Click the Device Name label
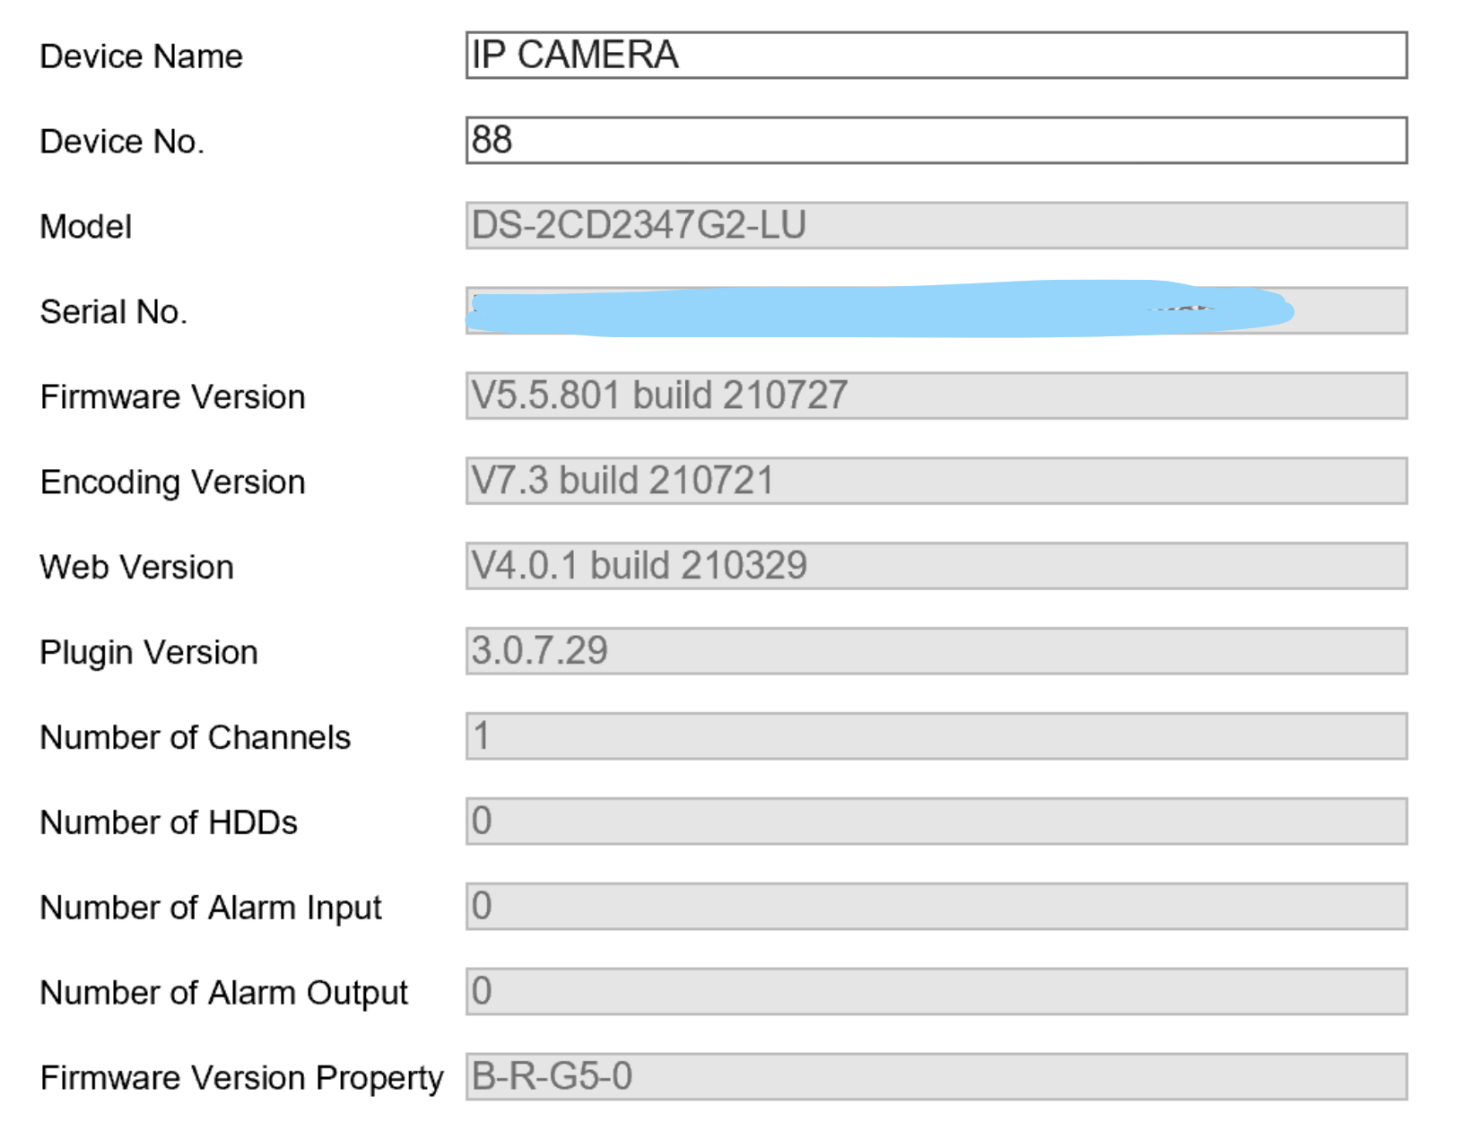1480x1139 pixels. click(x=142, y=57)
